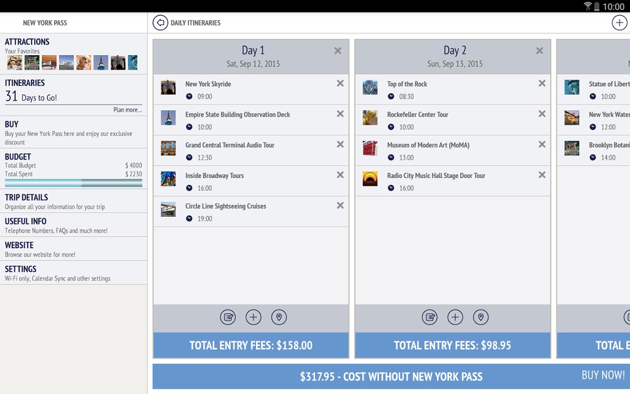Remove Empire State Building Observation Deck entry
Image resolution: width=630 pixels, height=394 pixels.
pos(341,114)
